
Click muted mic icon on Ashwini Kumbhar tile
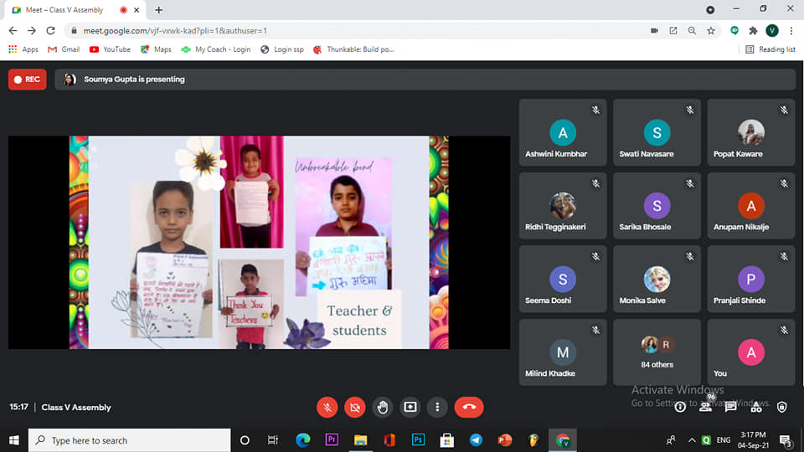click(595, 110)
